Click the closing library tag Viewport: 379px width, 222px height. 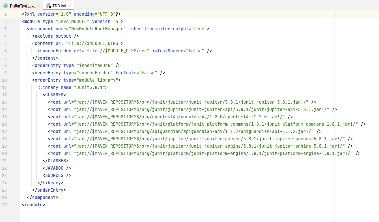tap(50, 183)
